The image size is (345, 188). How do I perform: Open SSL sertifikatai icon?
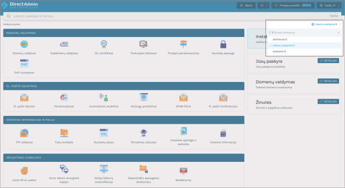point(104,44)
